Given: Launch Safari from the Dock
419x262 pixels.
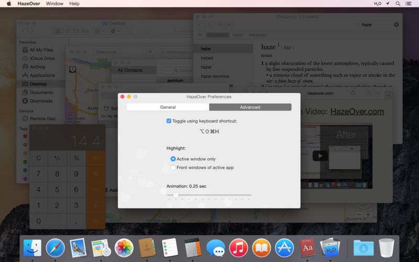Looking at the screenshot, I should coord(56,248).
